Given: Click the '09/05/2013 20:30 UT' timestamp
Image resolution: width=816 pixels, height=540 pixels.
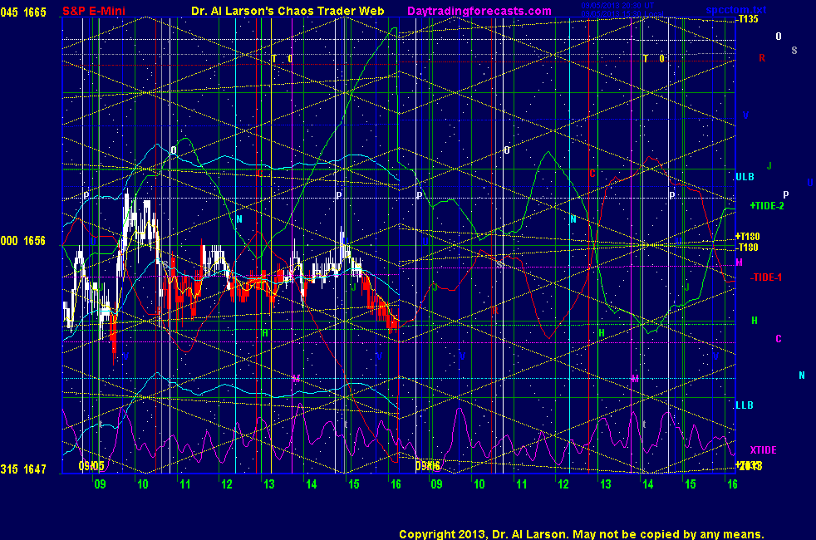Looking at the screenshot, I should (x=617, y=6).
